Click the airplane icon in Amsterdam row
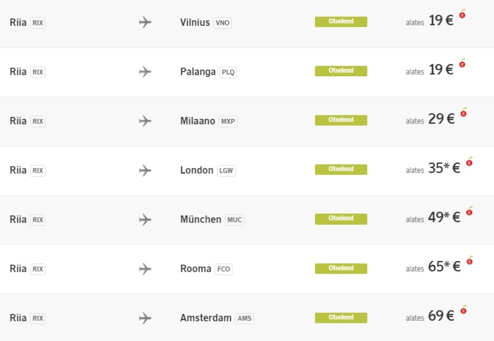Image resolution: width=494 pixels, height=341 pixels. click(145, 318)
